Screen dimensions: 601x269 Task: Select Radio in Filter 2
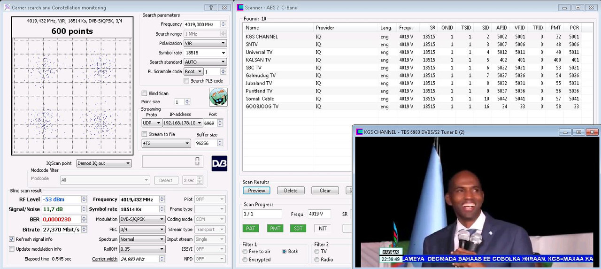coord(317,260)
